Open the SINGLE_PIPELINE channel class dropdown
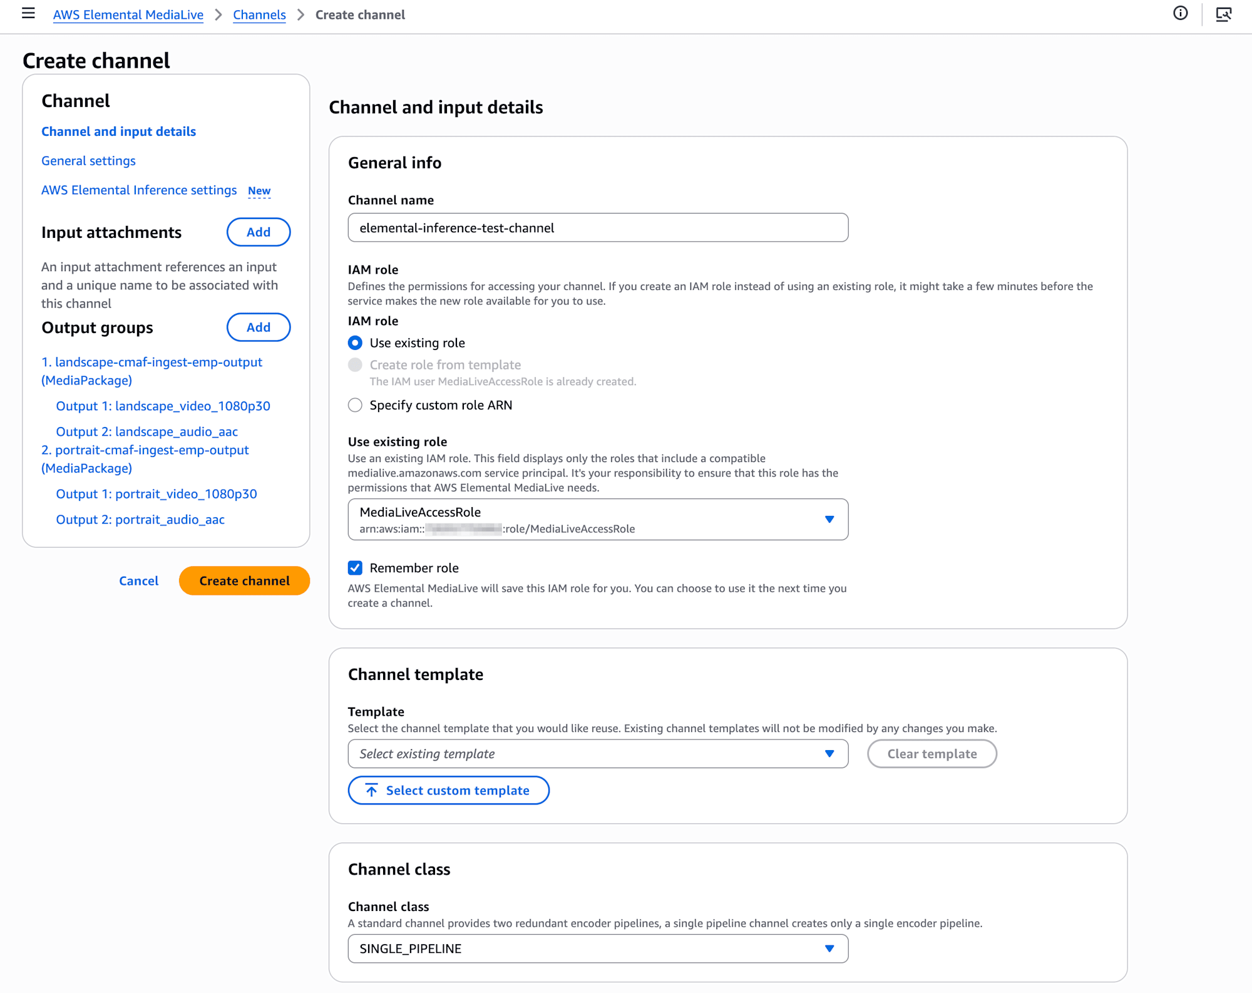1252x993 pixels. click(x=597, y=949)
